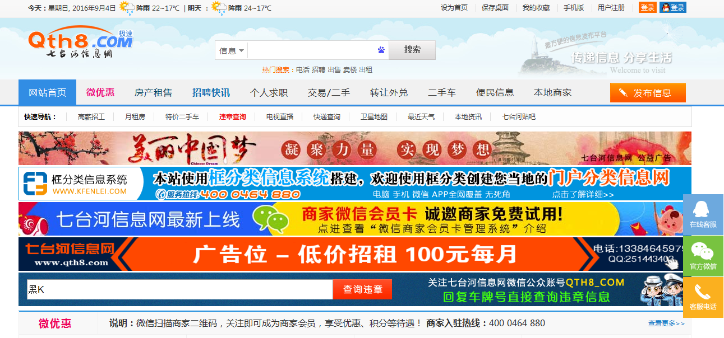
Task: Click the 查看更多 link
Action: pos(666,323)
